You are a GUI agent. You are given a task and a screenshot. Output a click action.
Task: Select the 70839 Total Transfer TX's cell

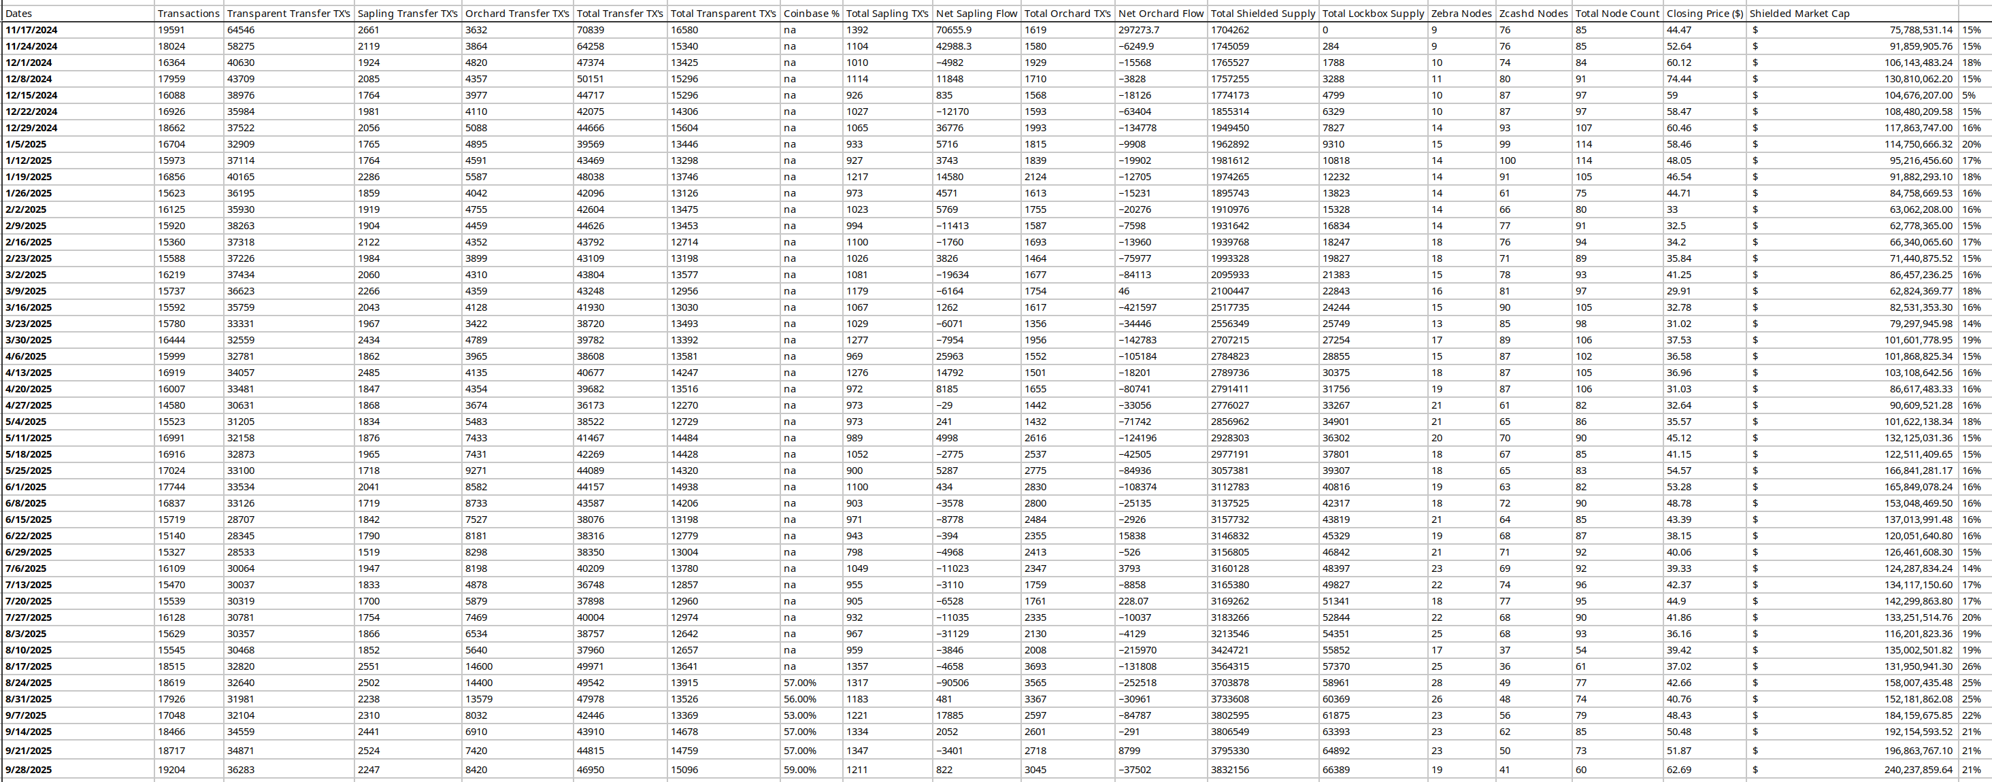[589, 30]
